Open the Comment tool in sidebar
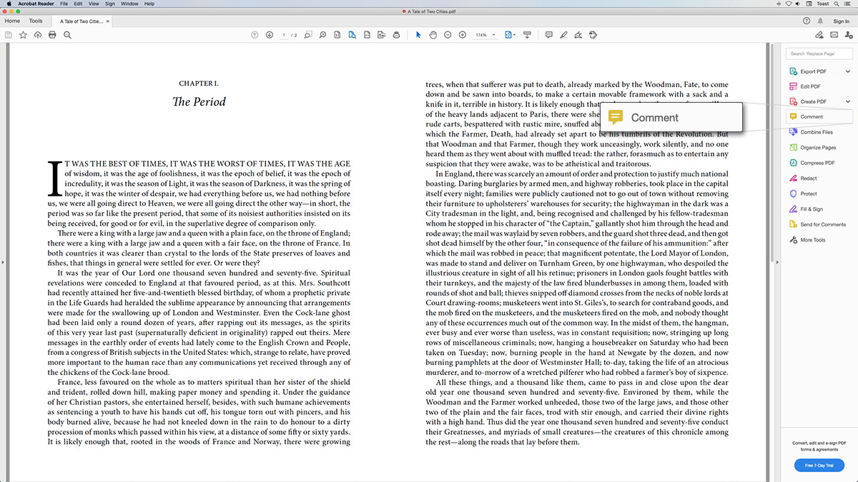 click(x=819, y=116)
